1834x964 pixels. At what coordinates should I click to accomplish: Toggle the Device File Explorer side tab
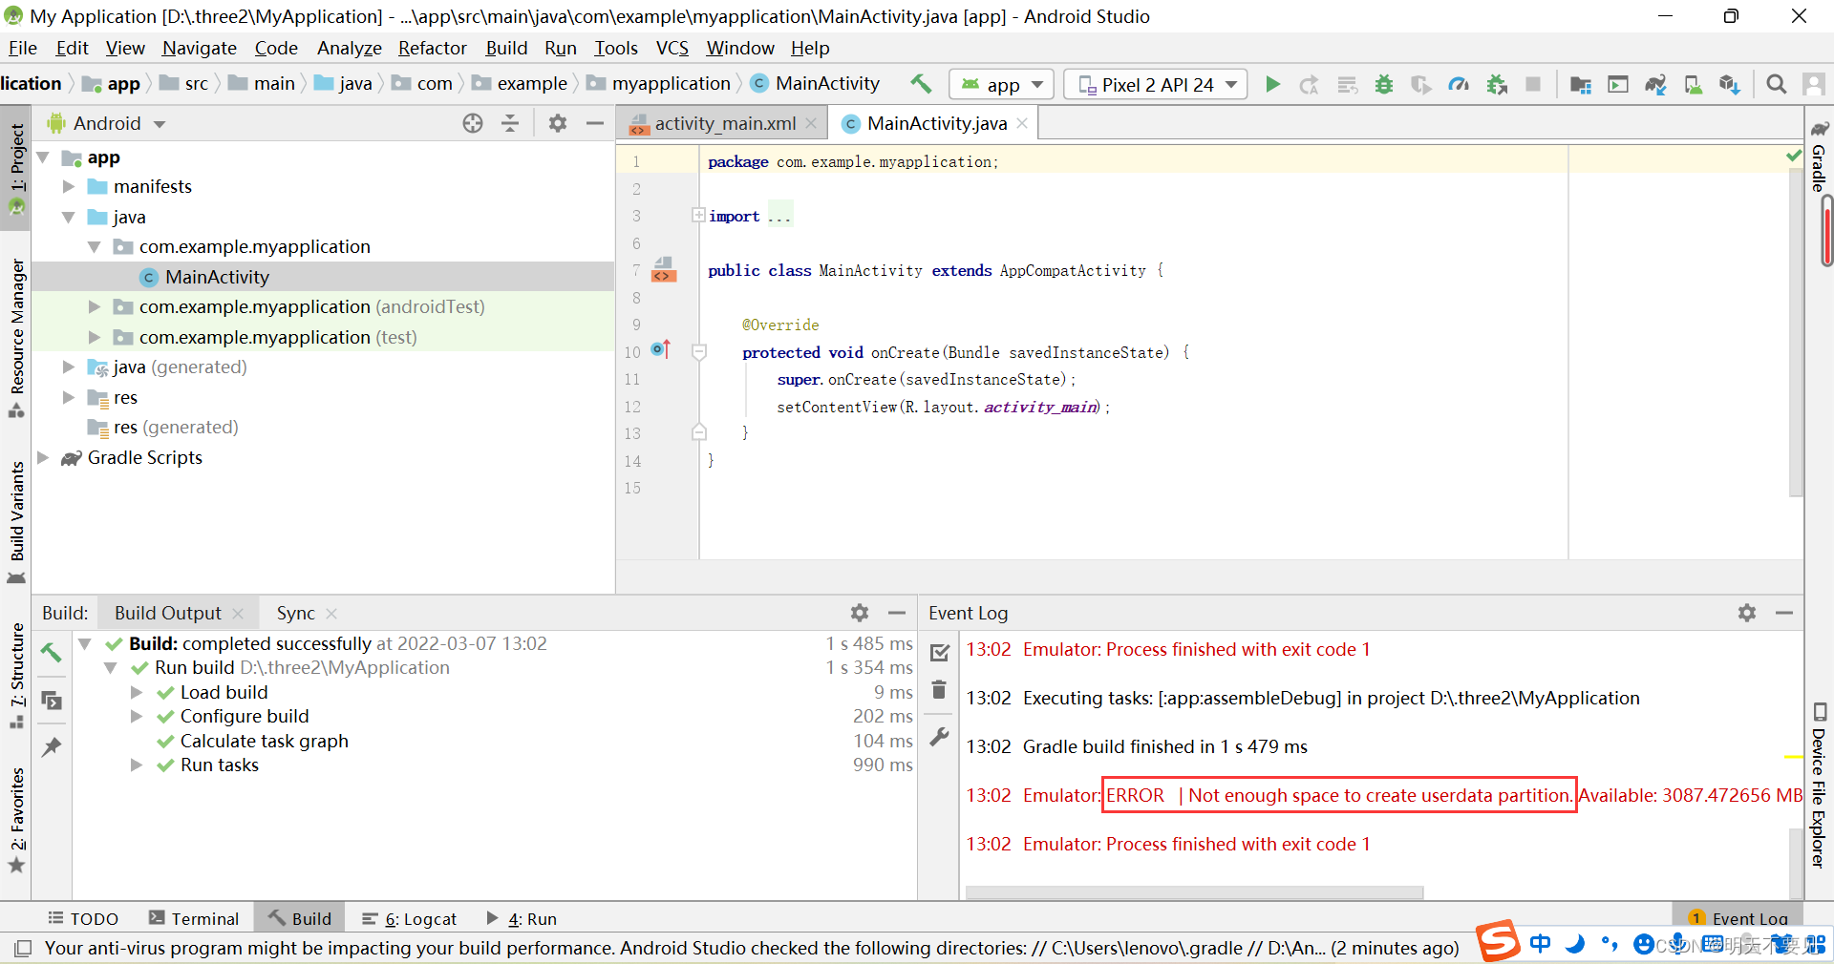click(x=1819, y=786)
